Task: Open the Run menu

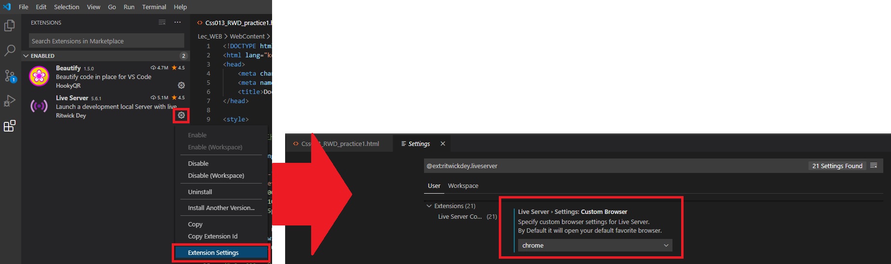Action: (x=129, y=7)
